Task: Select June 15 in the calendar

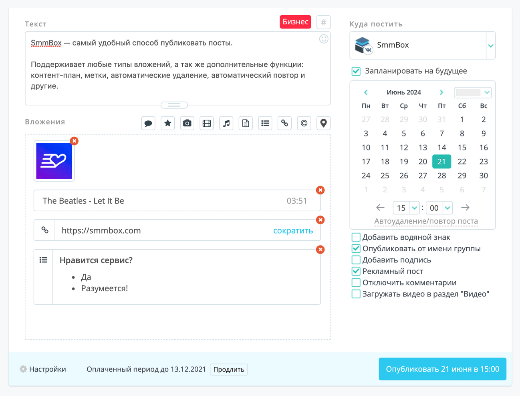Action: [x=462, y=148]
